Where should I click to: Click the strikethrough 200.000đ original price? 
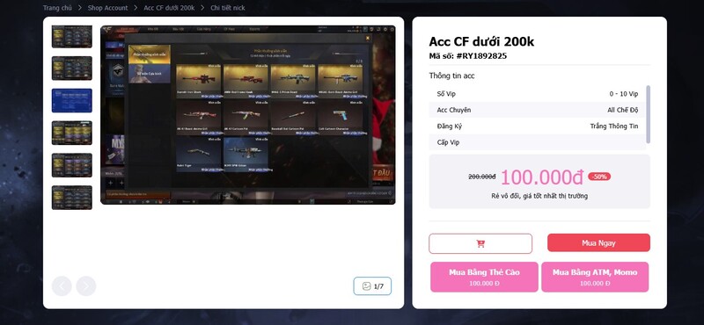pos(481,177)
